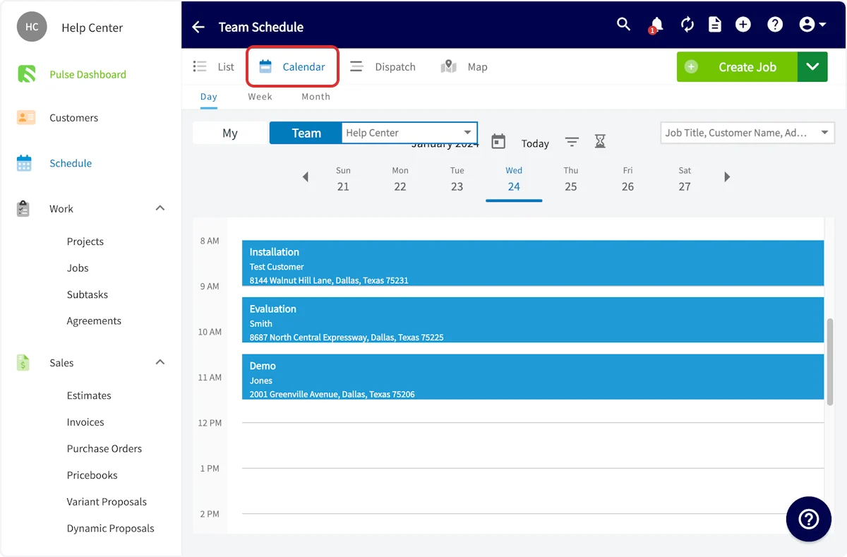Open the Help Center team dropdown

(409, 133)
